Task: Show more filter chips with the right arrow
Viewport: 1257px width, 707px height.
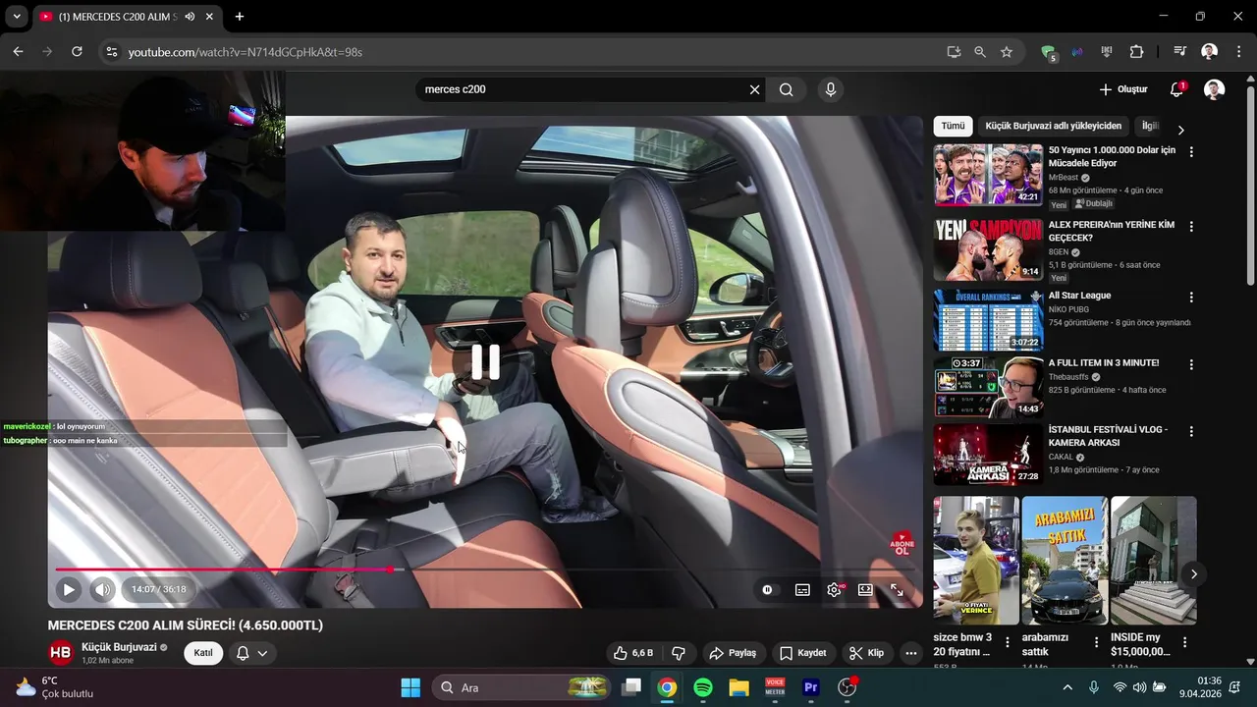Action: click(x=1180, y=130)
